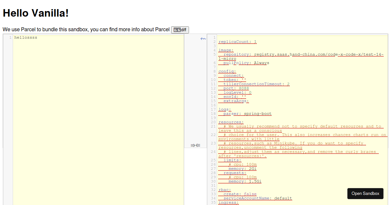391x205 pixels.
Task: Click line number 20 in right gutter
Action: (213, 122)
